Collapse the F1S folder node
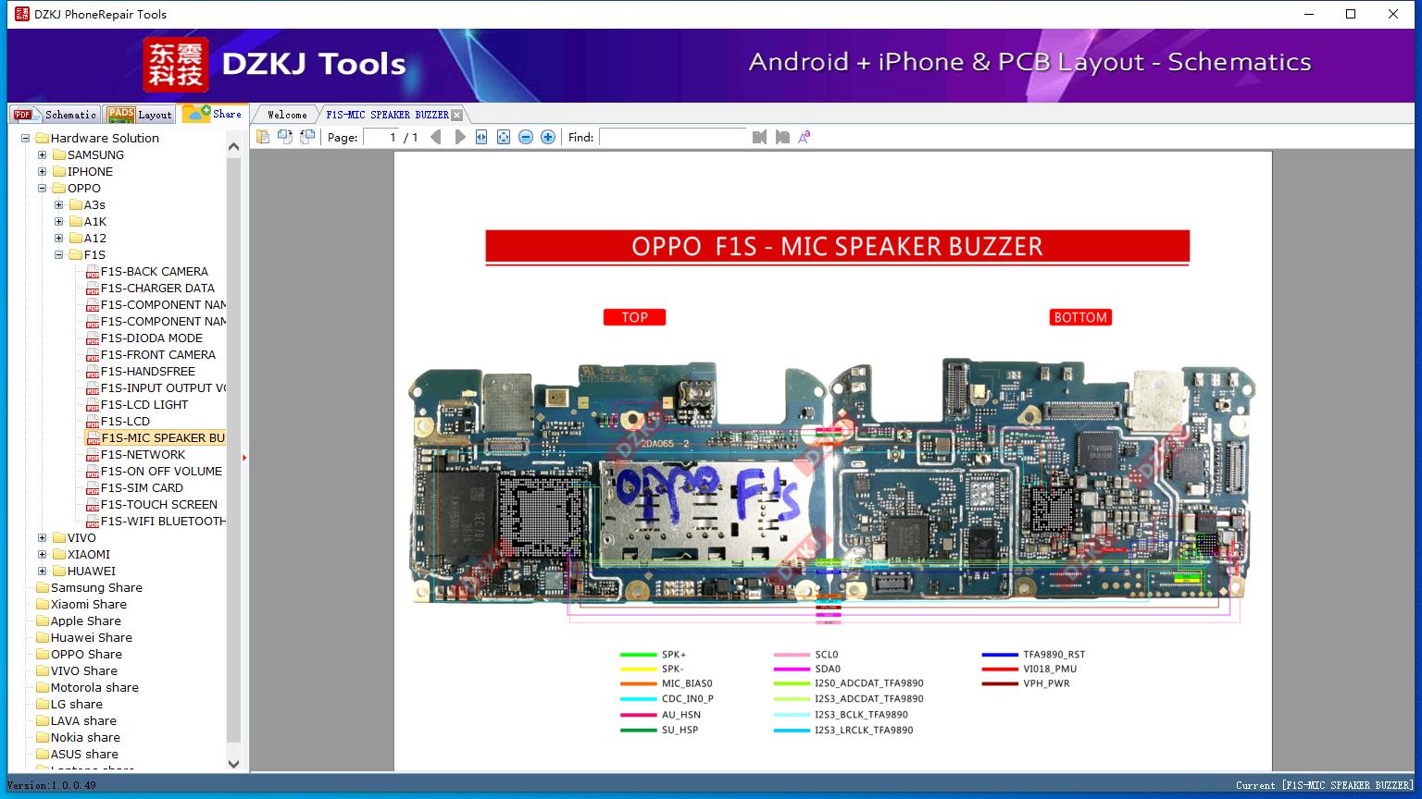1422x799 pixels. 59,255
